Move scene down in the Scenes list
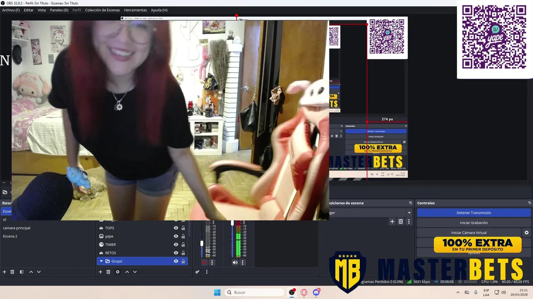The width and height of the screenshot is (533, 299). pyautogui.click(x=39, y=272)
